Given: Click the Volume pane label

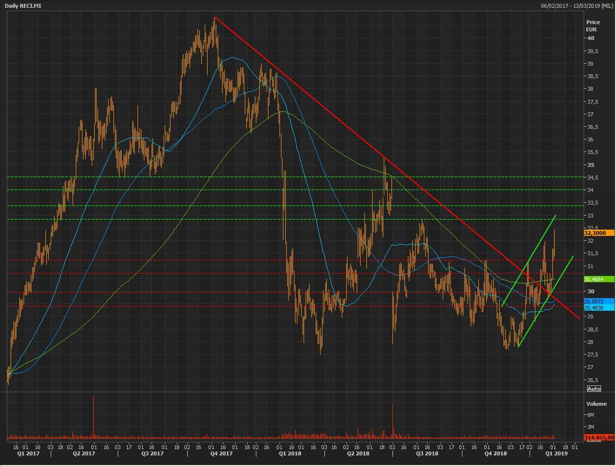Looking at the screenshot, I should 596,403.
